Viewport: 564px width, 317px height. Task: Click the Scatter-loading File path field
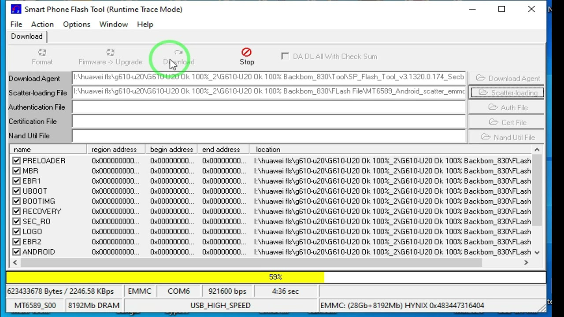point(269,92)
